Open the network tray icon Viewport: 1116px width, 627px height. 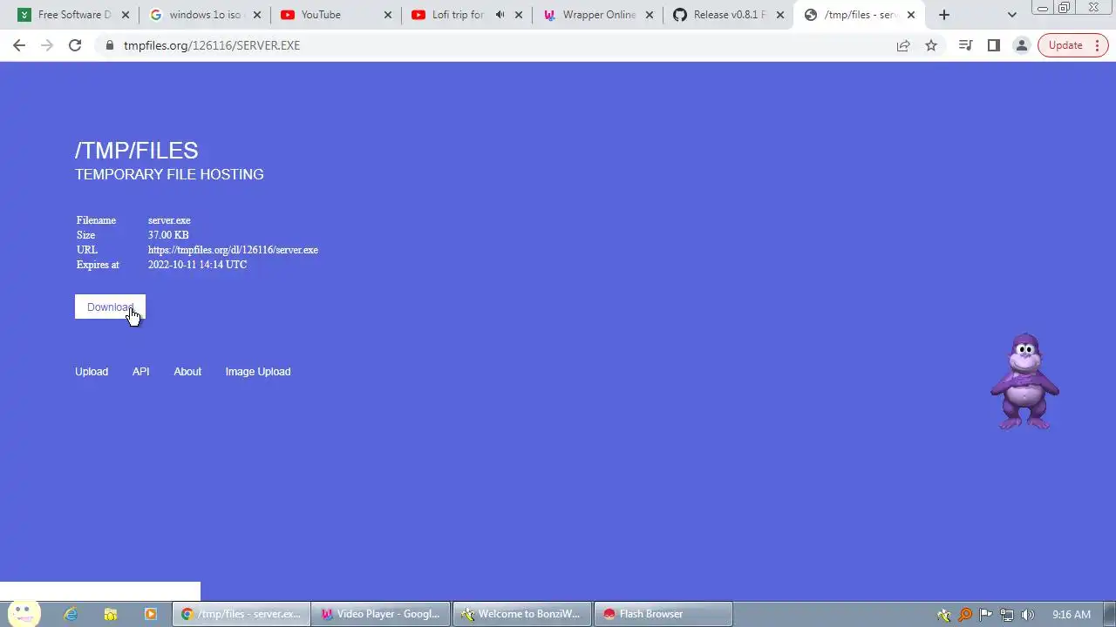coord(1007,615)
